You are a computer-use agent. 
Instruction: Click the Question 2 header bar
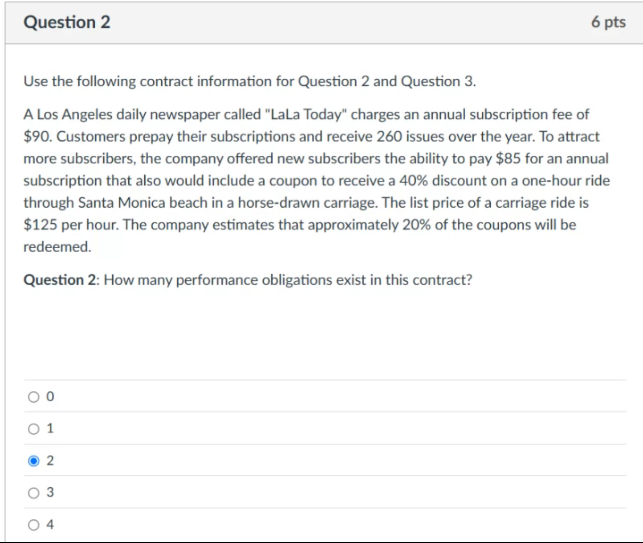click(x=320, y=22)
